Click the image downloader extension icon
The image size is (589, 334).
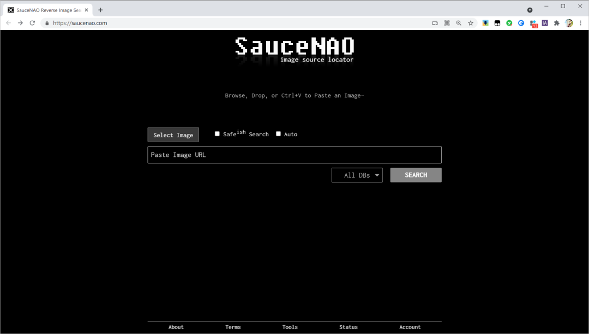tap(485, 23)
